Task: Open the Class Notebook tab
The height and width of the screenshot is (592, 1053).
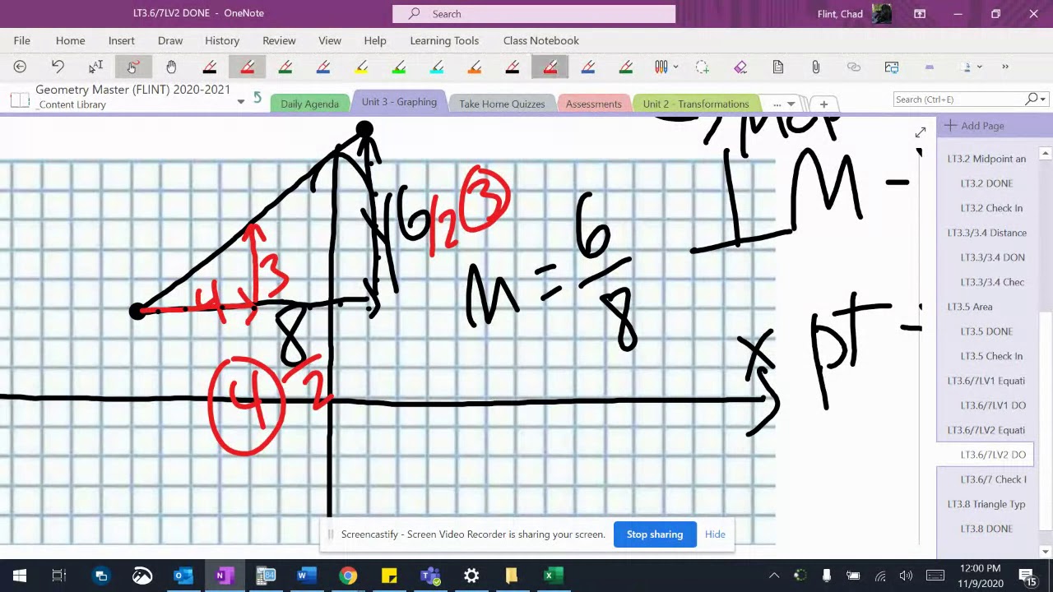Action: point(541,40)
